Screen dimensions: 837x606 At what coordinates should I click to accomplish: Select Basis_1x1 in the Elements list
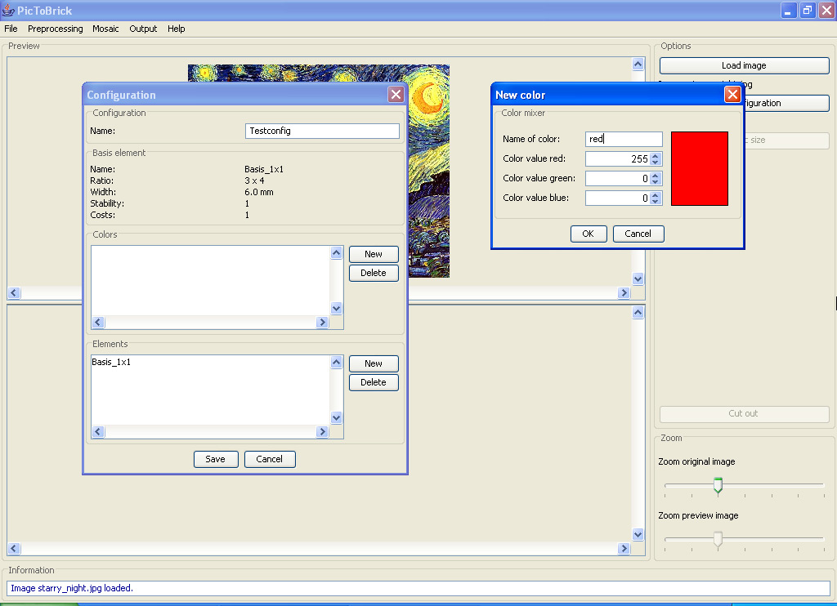(x=111, y=362)
